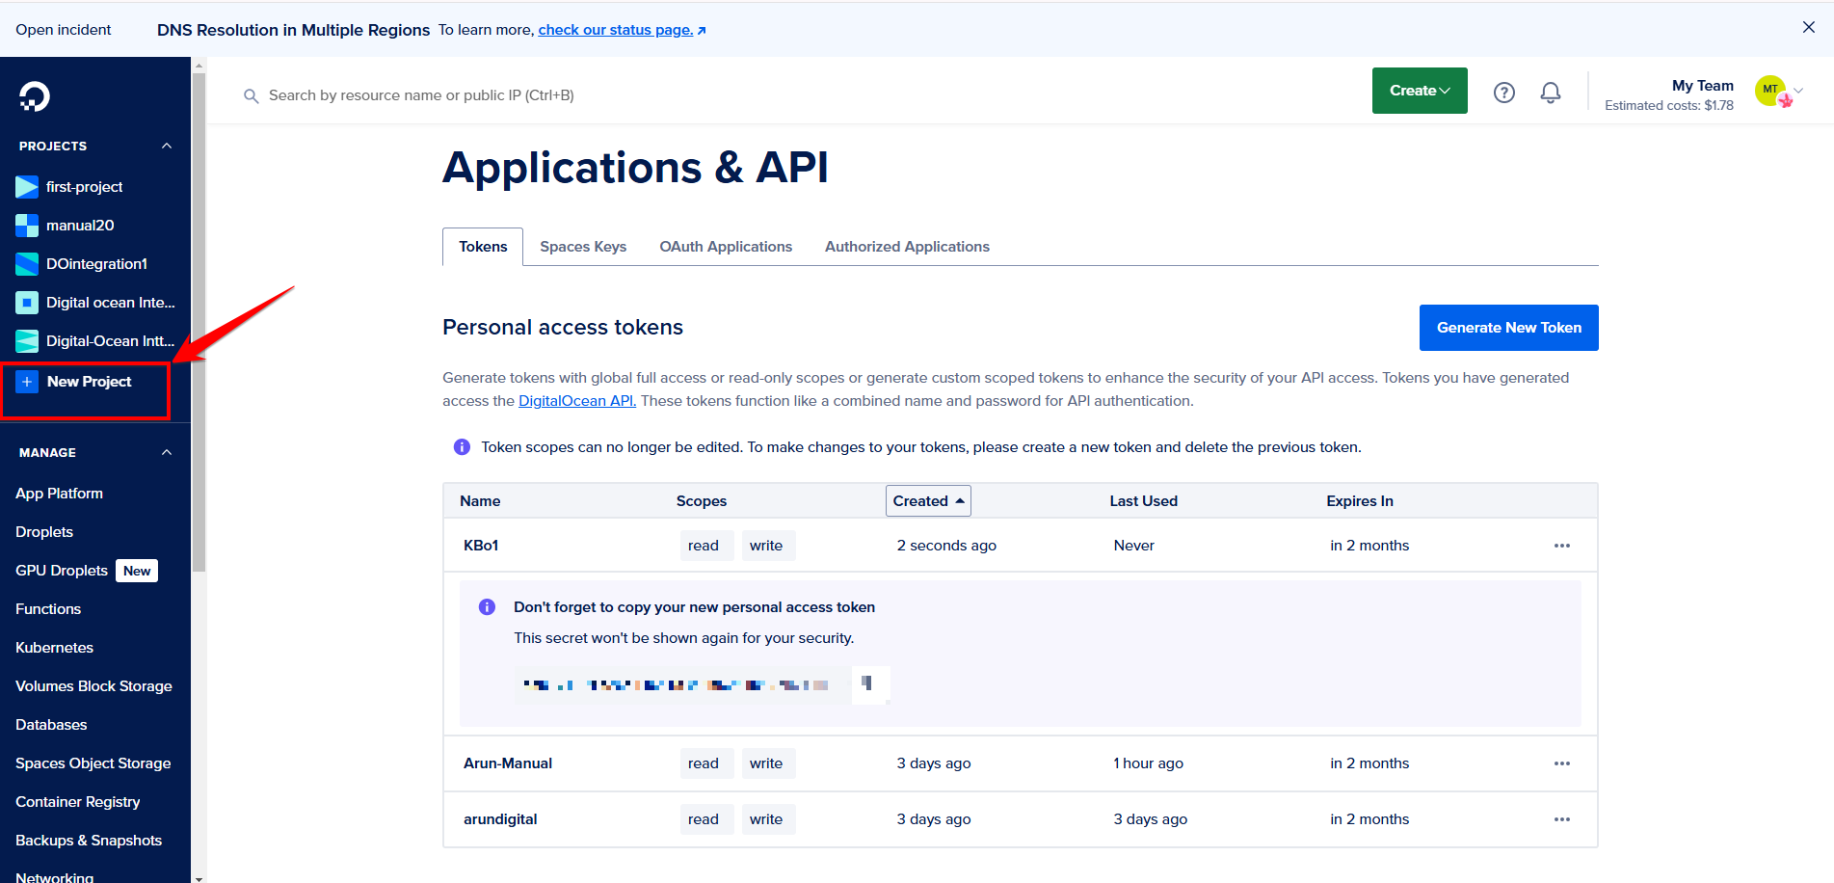Click Generate New Token button
Viewport: 1834px width, 883px height.
(1507, 328)
